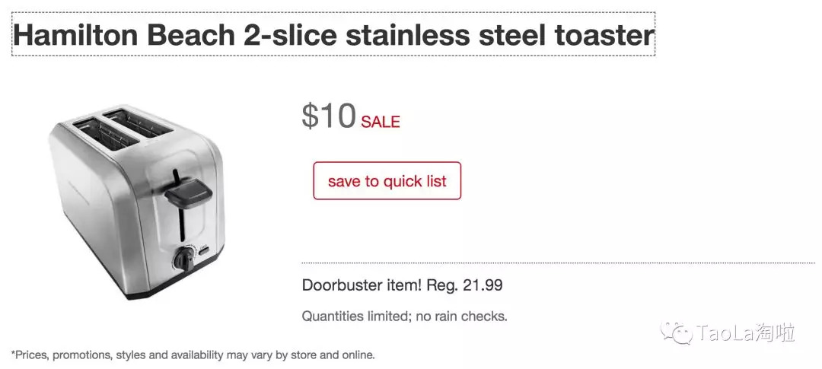Click the red SALE label
Viewport: 822px width, 369px height.
[380, 122]
